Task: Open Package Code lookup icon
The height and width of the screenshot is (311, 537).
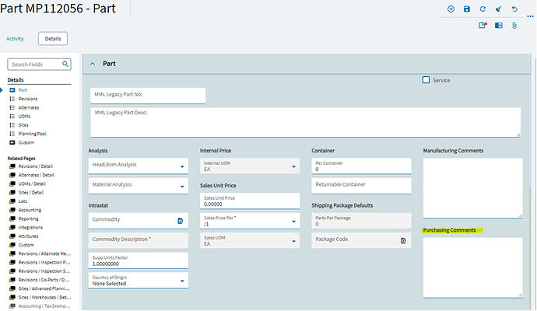Action: coord(403,241)
